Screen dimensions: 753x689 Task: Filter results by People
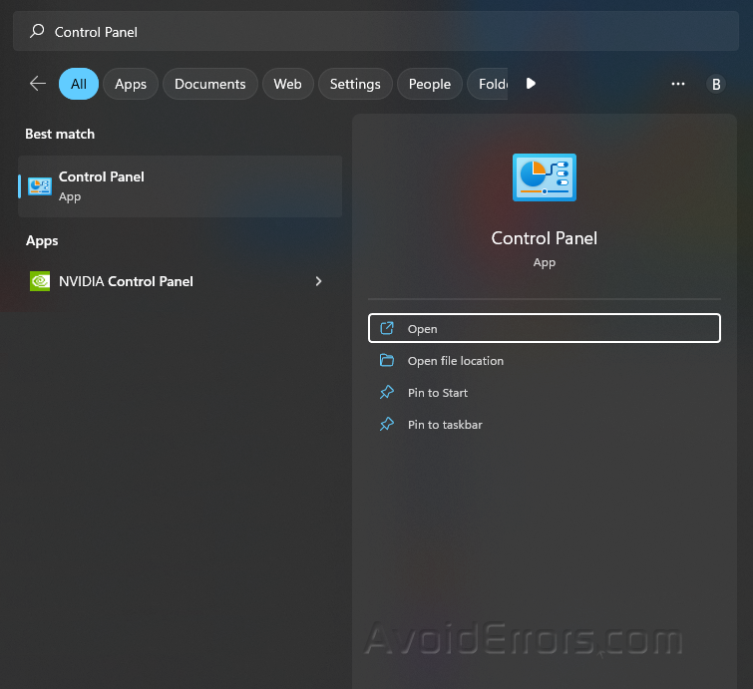(x=430, y=84)
